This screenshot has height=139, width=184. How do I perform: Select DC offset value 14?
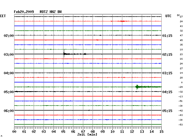pyautogui.click(x=181, y=73)
